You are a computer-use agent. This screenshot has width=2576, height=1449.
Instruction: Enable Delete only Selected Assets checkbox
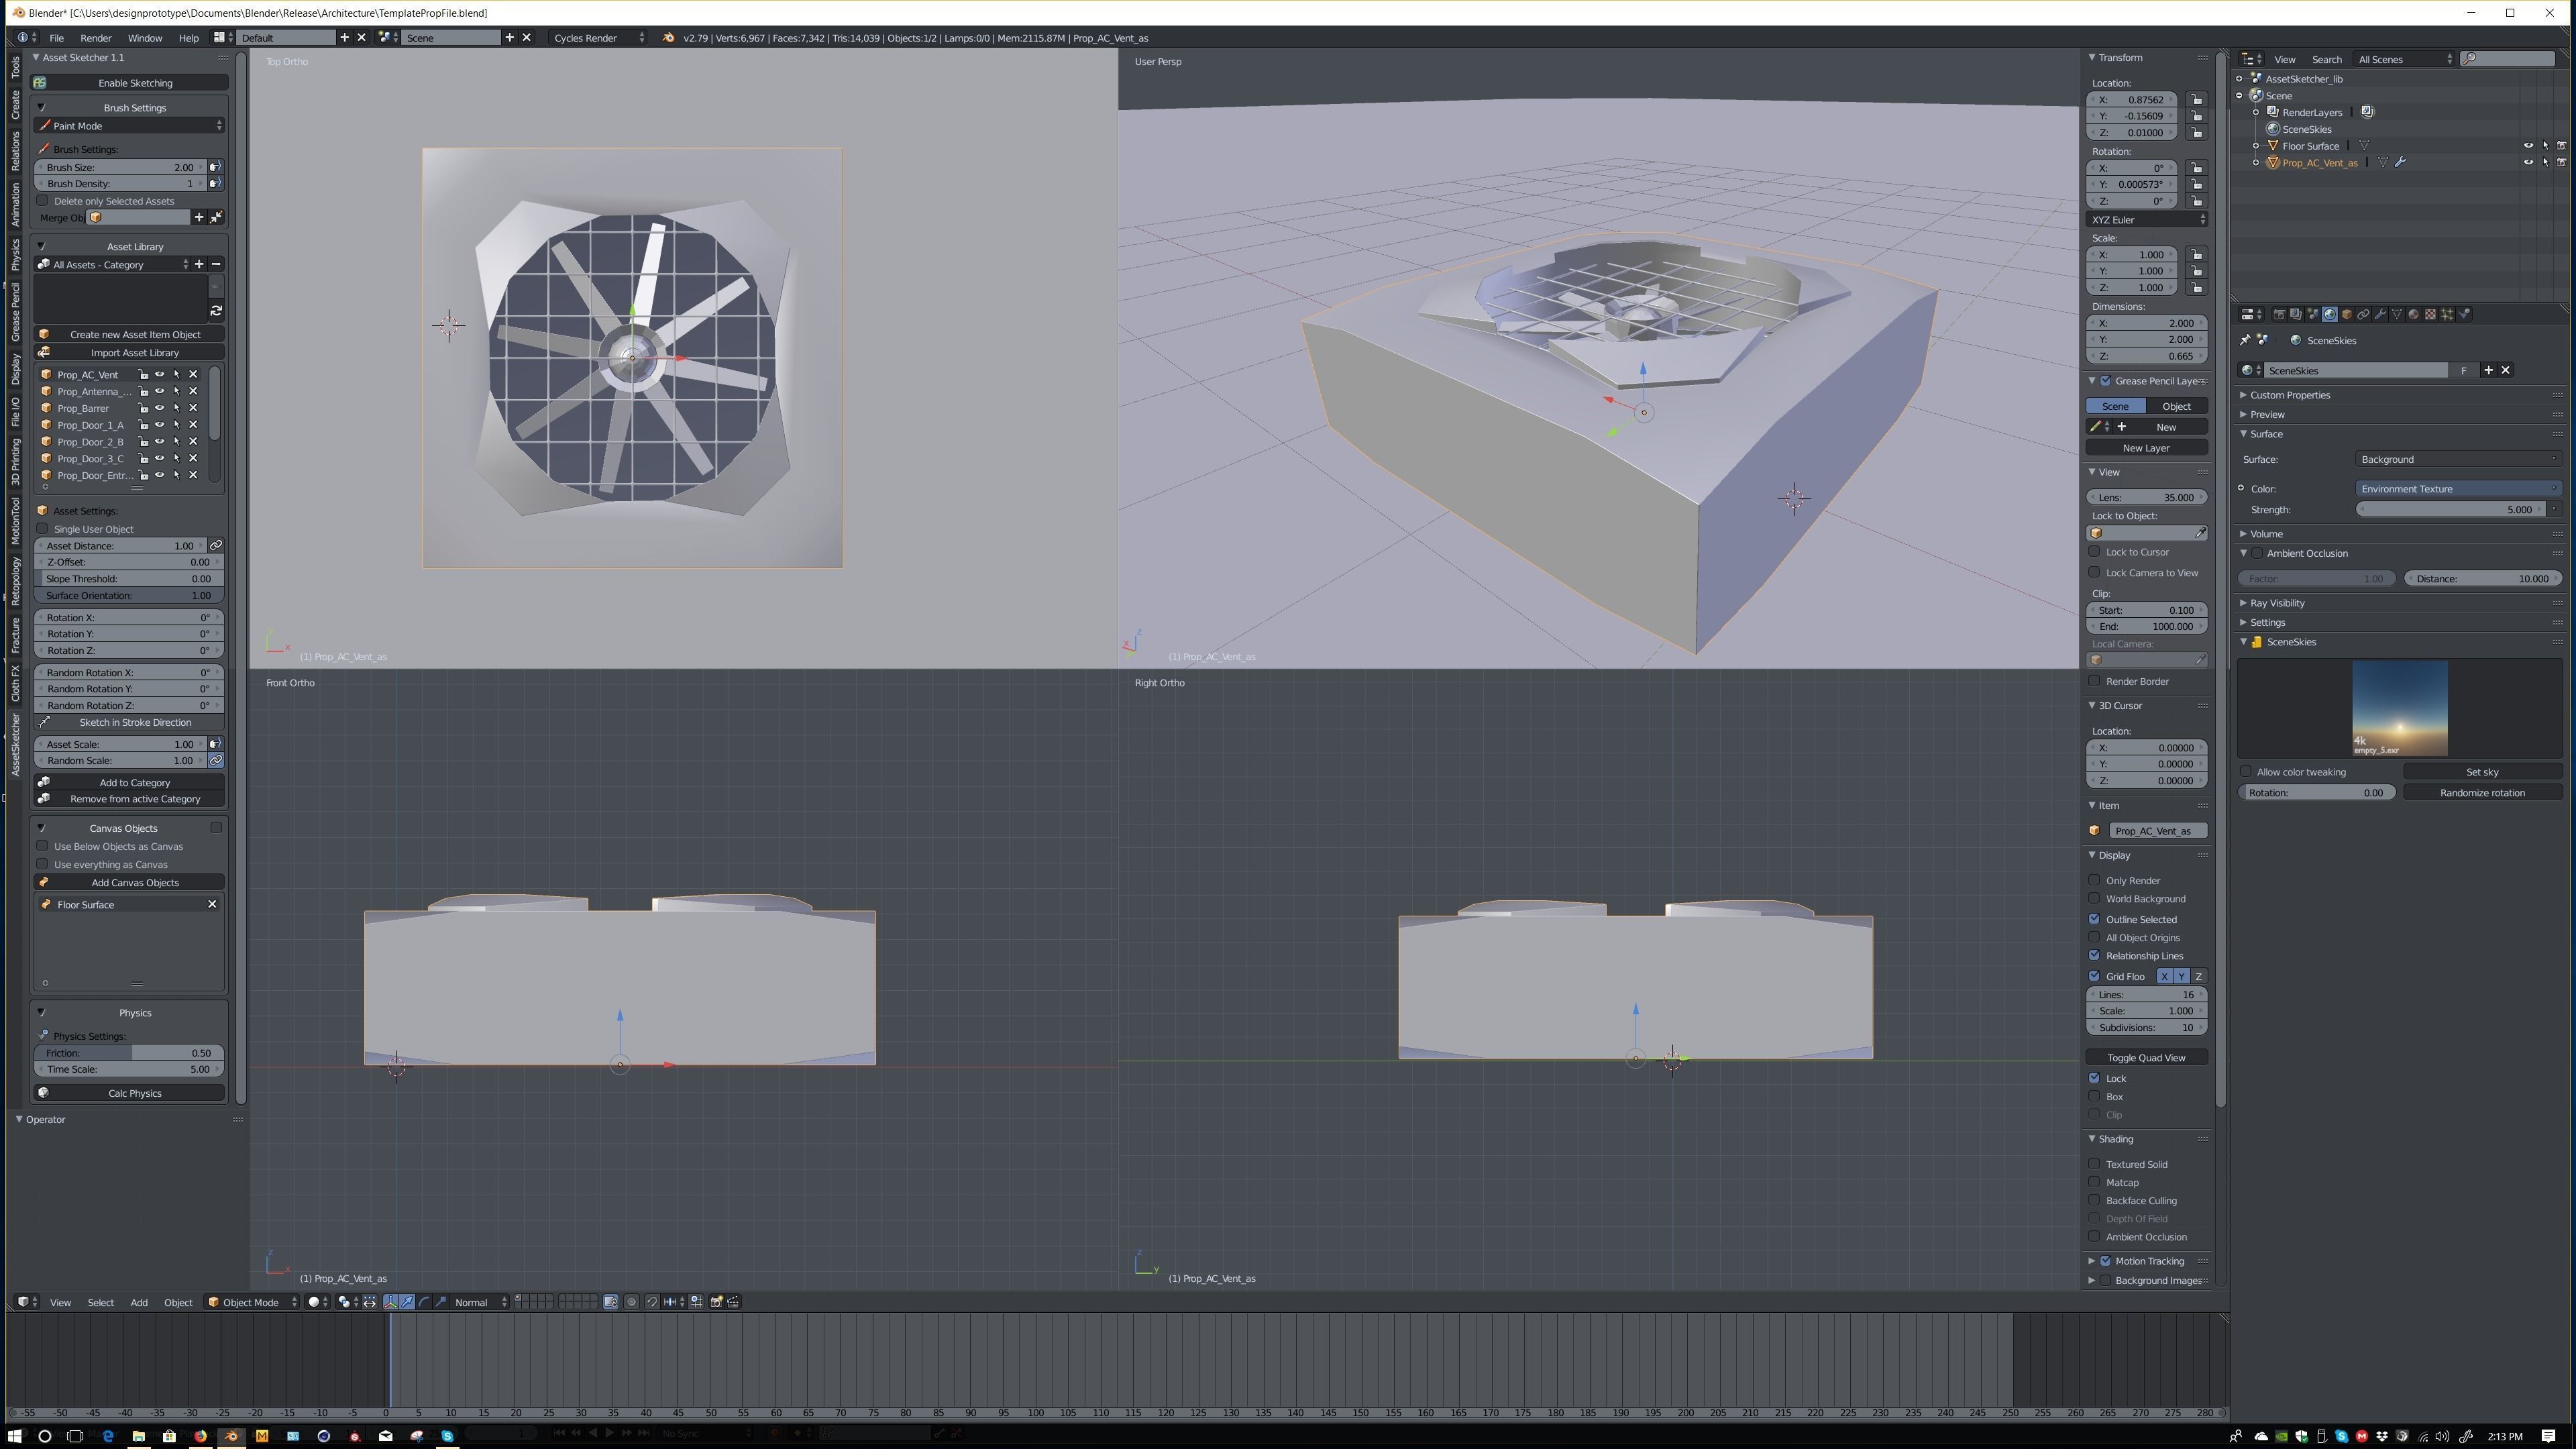point(42,201)
